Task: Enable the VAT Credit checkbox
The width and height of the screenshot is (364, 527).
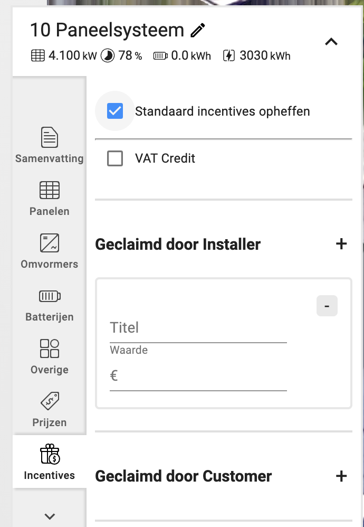Action: pos(115,158)
